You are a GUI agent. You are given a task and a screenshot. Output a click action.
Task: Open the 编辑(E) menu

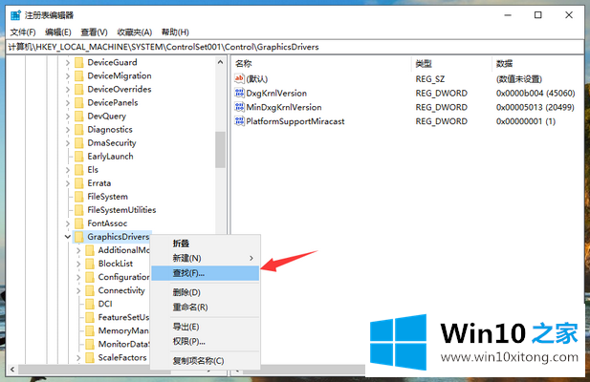coord(57,32)
